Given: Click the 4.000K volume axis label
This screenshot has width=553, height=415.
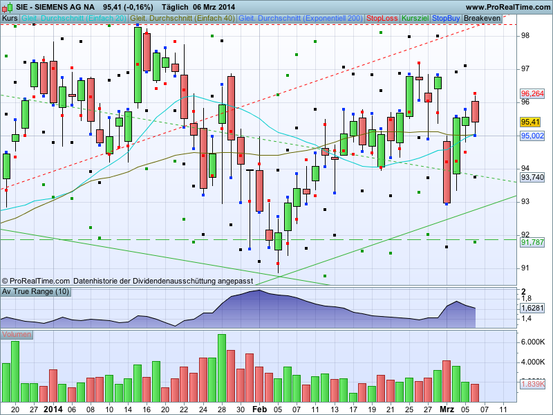Looking at the screenshot, I should [532, 362].
